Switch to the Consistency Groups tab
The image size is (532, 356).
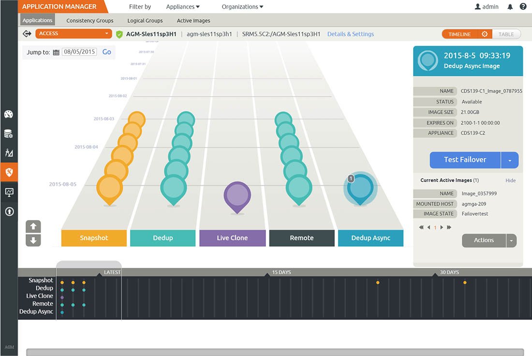(x=89, y=20)
